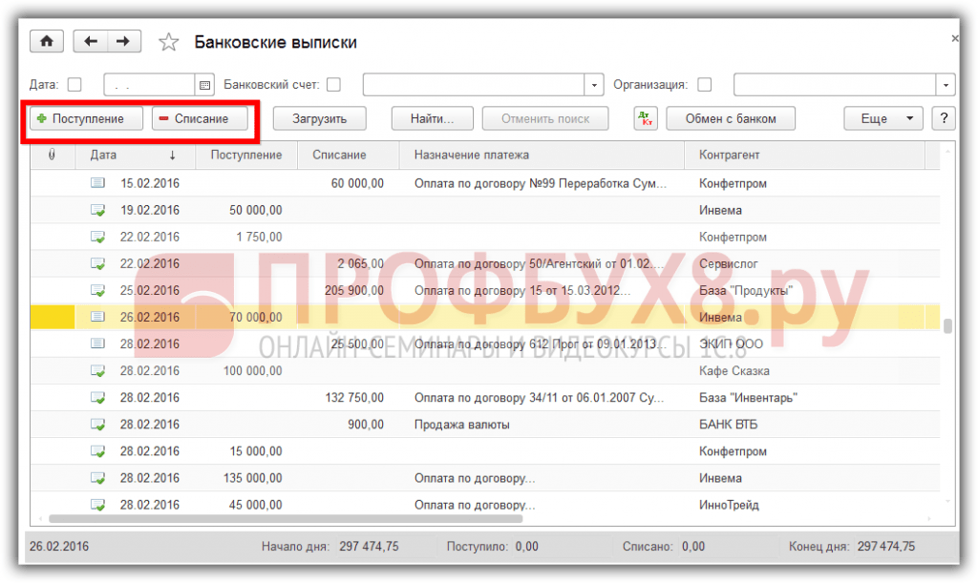Click the back navigation arrow

pos(91,42)
